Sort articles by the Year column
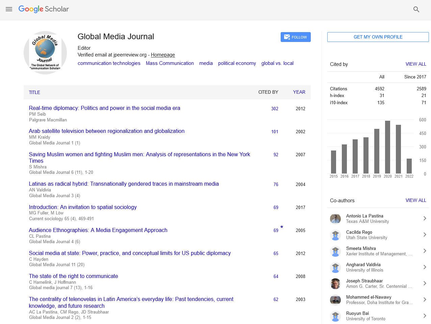This screenshot has height=324, width=431. (299, 92)
